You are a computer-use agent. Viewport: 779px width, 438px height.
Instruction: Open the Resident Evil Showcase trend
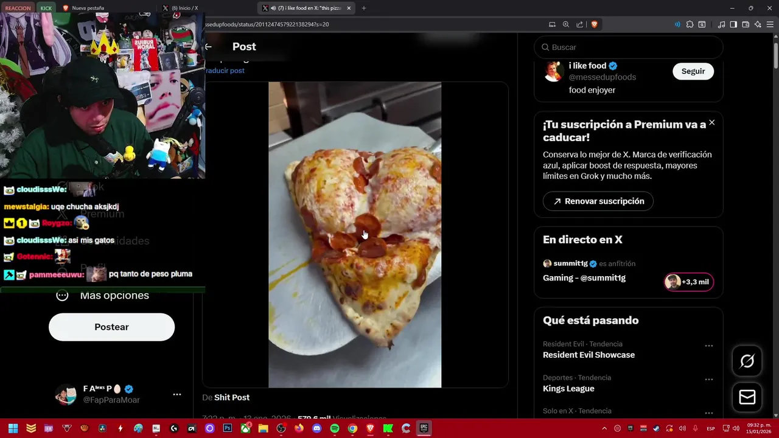(x=589, y=355)
